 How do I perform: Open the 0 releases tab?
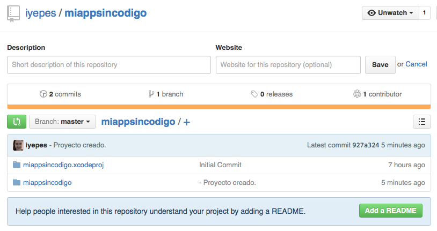click(x=272, y=94)
